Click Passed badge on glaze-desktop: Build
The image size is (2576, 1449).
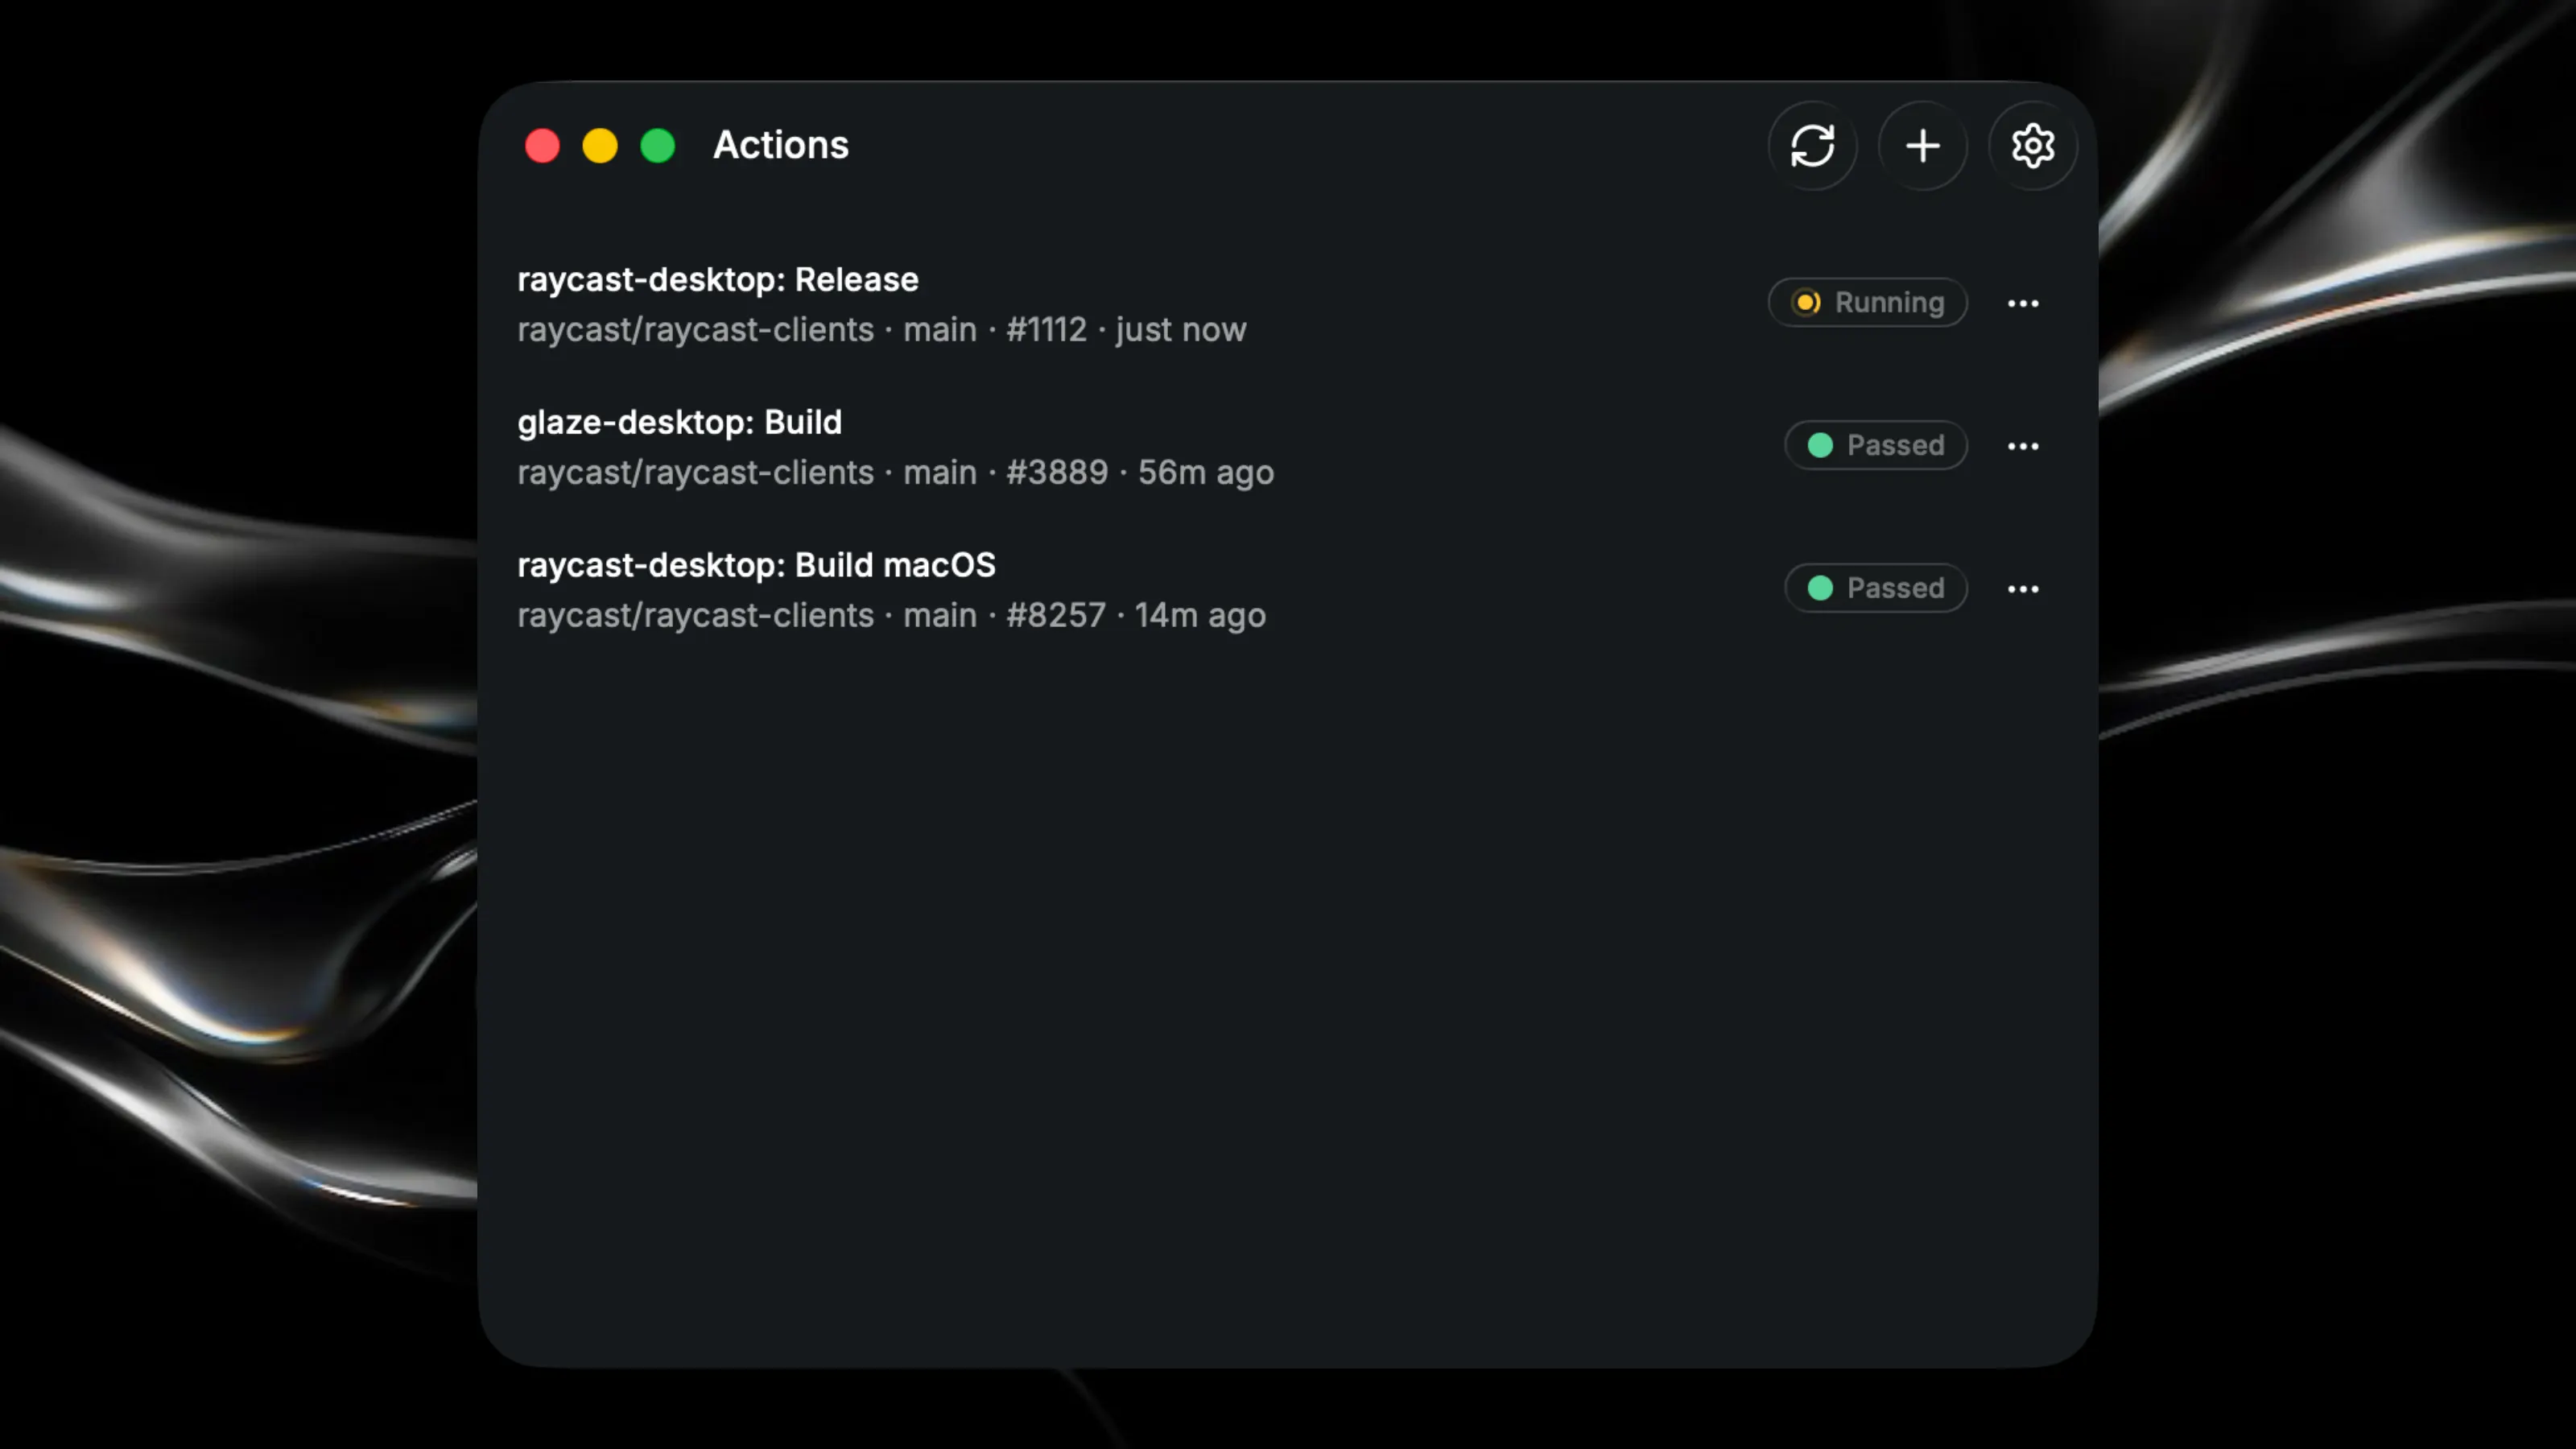(1876, 445)
